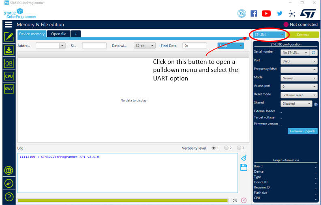Screen dimensions: 321x205
Task: Click the green Connect button
Action: coord(302,35)
